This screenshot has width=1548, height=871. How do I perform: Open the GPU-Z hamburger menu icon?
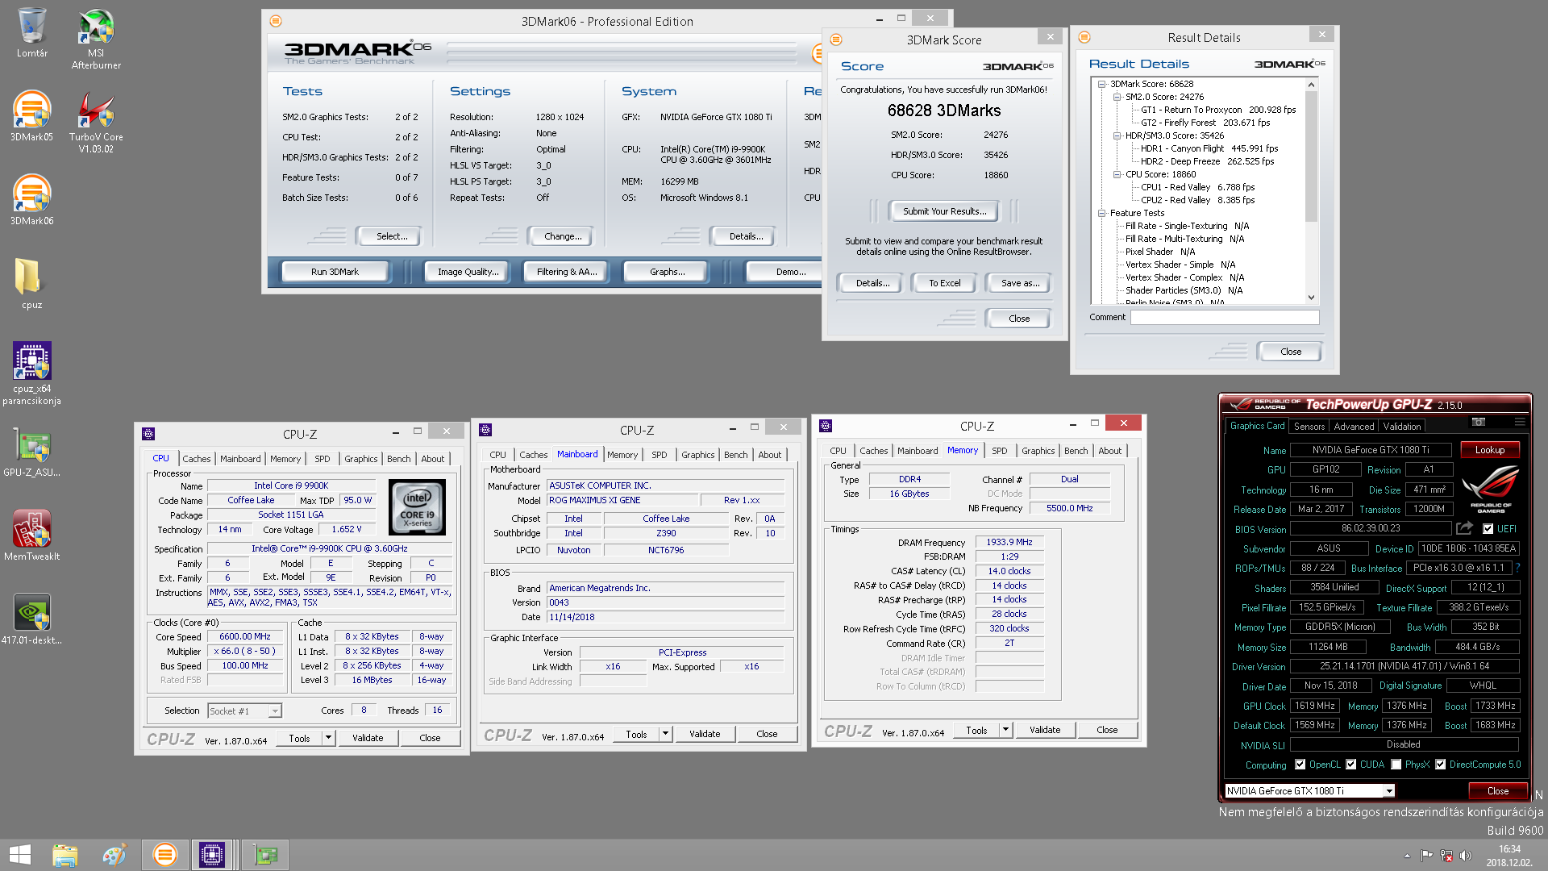click(1519, 422)
